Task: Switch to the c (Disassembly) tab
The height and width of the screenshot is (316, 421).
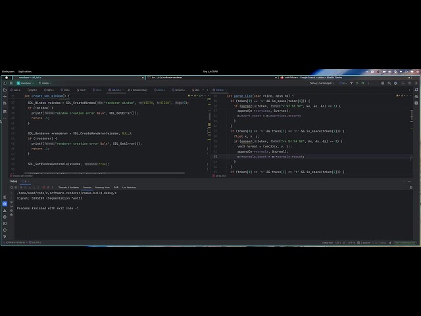Action: coord(138,90)
